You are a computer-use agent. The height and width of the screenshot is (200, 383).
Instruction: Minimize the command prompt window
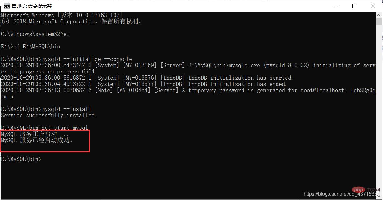(x=336, y=6)
